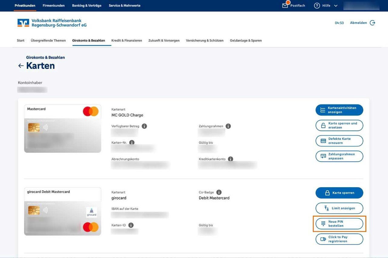Register for Click to Pay
388x258 pixels.
(339, 239)
